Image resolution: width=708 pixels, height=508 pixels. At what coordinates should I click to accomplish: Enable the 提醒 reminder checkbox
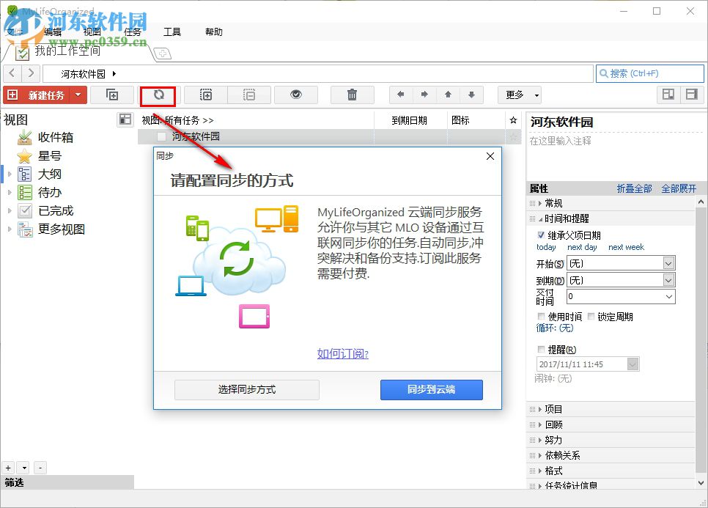click(x=539, y=349)
